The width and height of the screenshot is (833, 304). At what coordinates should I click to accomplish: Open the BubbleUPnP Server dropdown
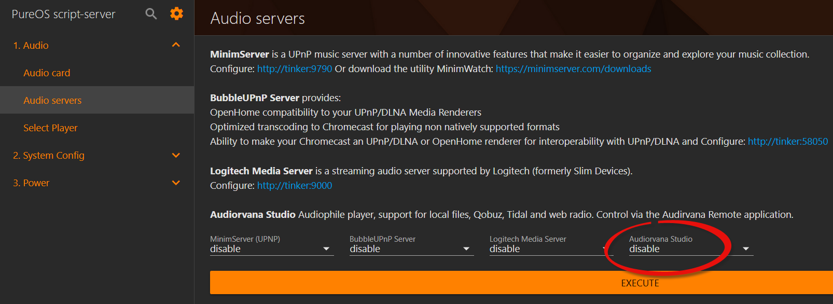[x=412, y=249]
